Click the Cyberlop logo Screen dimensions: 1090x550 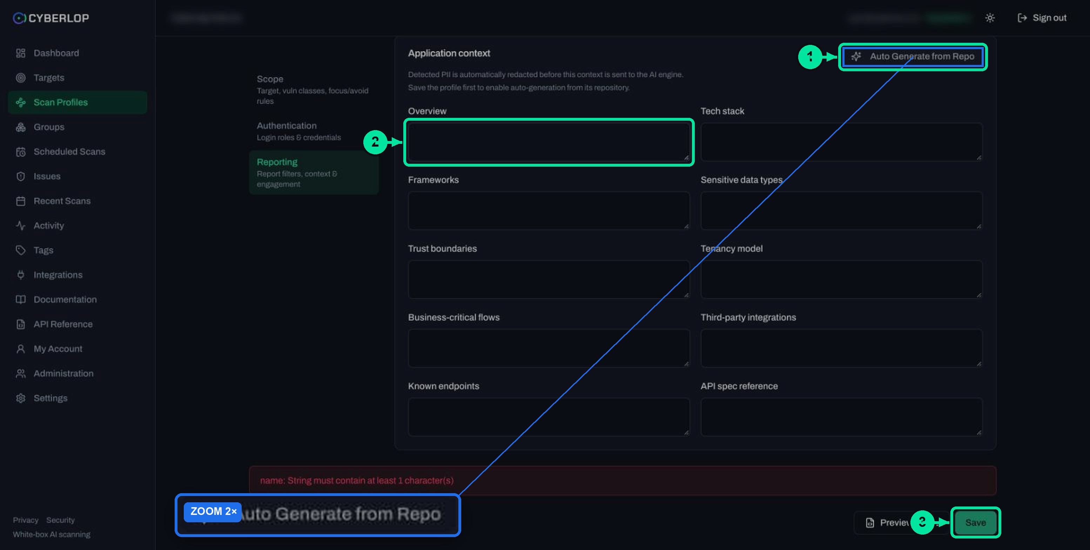pyautogui.click(x=51, y=18)
